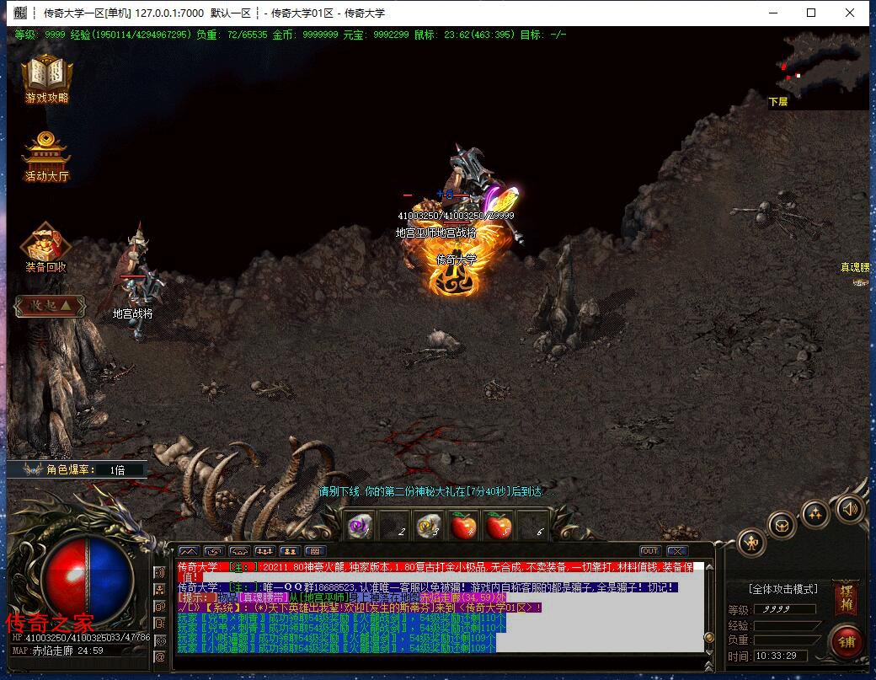Switch the 全体攻击模式 attack mode label

coord(783,590)
